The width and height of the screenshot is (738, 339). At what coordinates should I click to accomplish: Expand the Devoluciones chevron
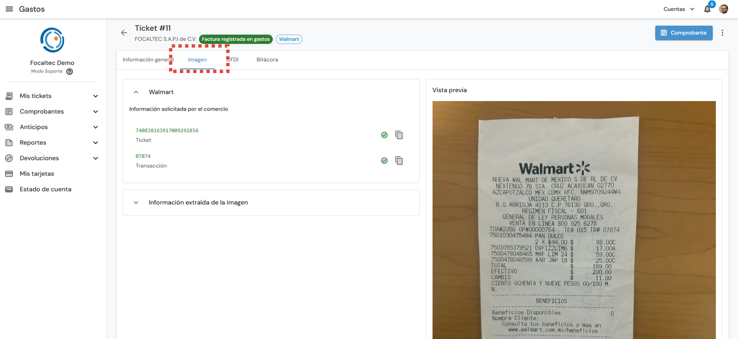[x=96, y=158]
